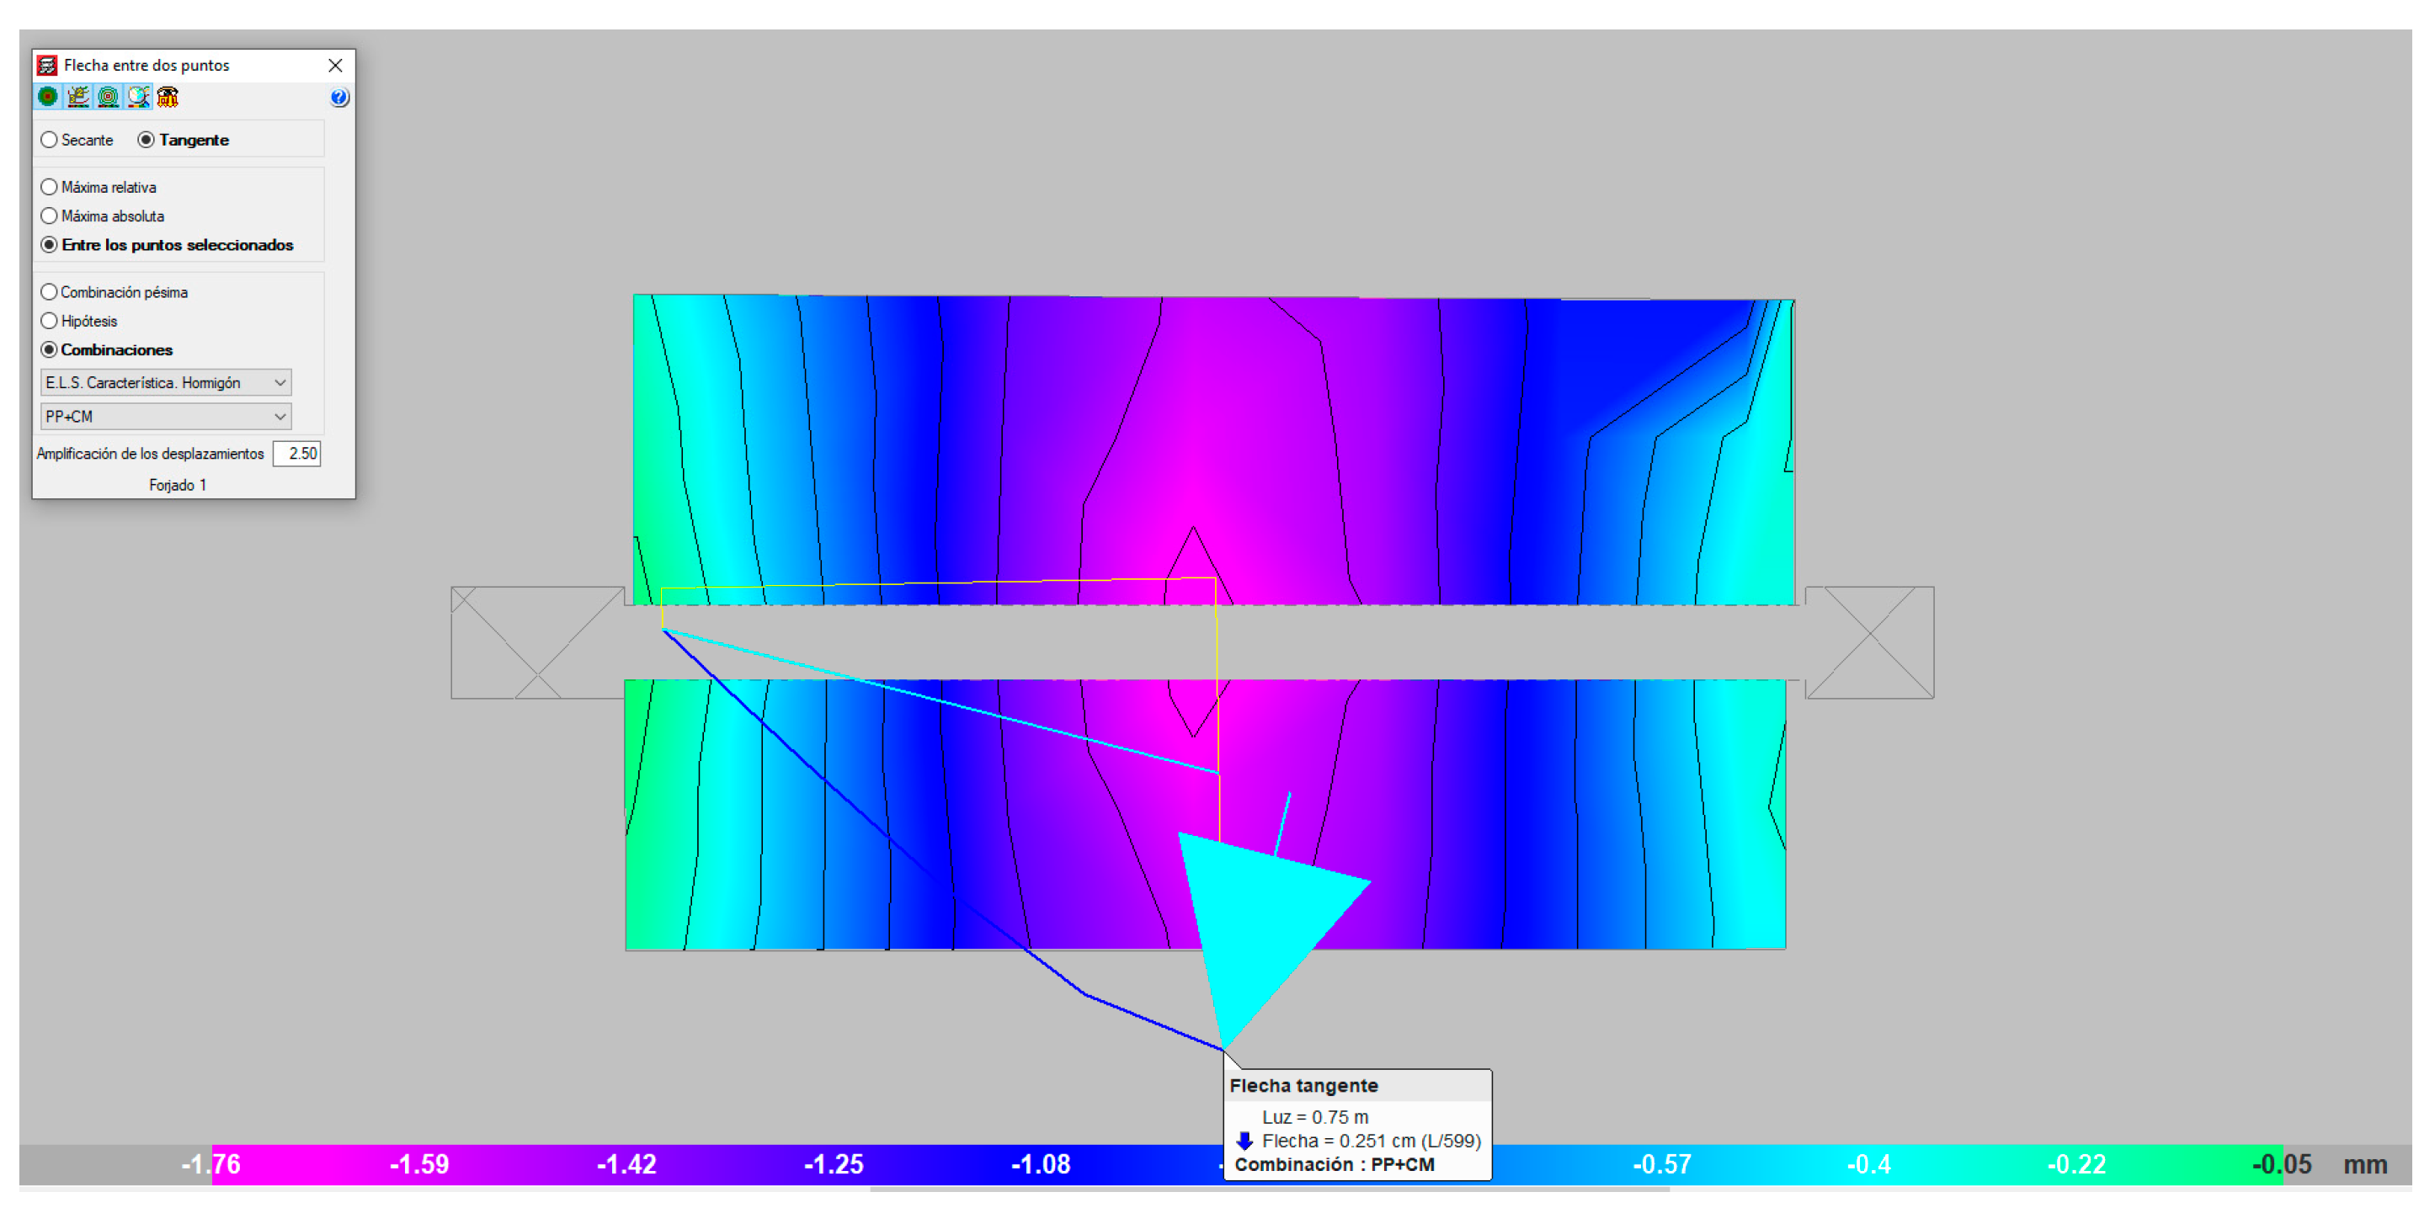Click the magnifier globe color-scale icon
The height and width of the screenshot is (1208, 2435).
pyautogui.click(x=139, y=97)
